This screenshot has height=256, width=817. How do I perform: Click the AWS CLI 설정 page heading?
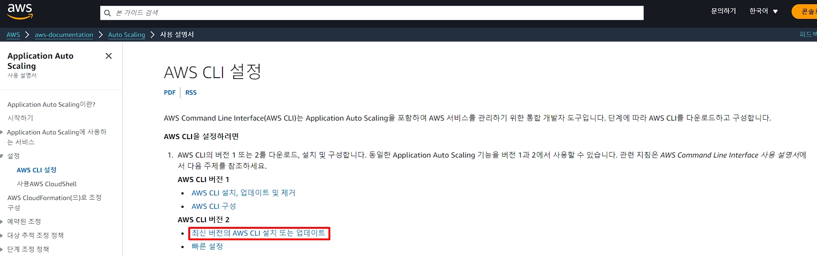(213, 72)
